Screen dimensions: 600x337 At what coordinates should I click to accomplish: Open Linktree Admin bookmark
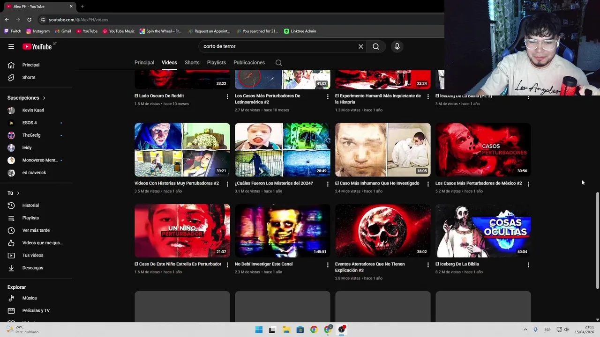(x=300, y=31)
